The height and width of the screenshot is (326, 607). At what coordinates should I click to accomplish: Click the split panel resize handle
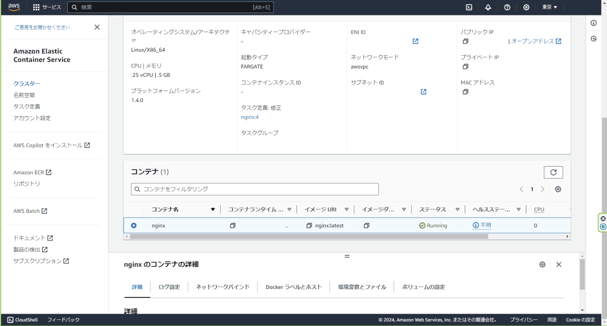coord(347,257)
